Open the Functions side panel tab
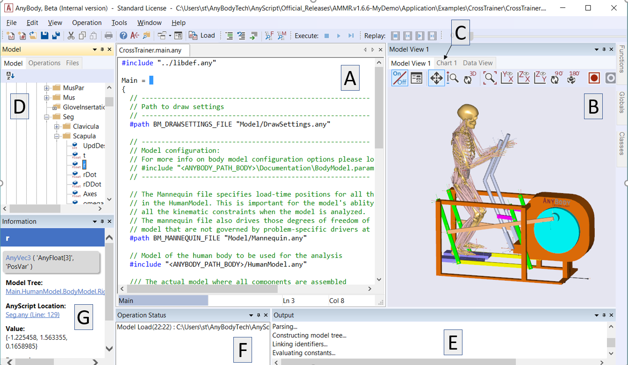Screen dimensions: 628x365 621,59
